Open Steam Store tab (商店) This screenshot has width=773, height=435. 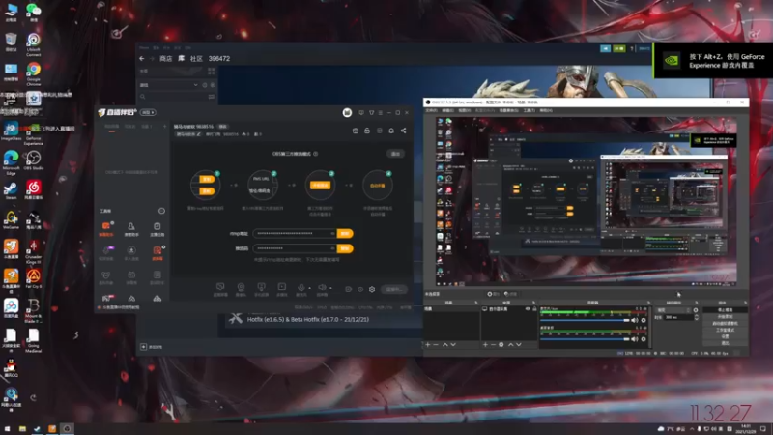(165, 59)
